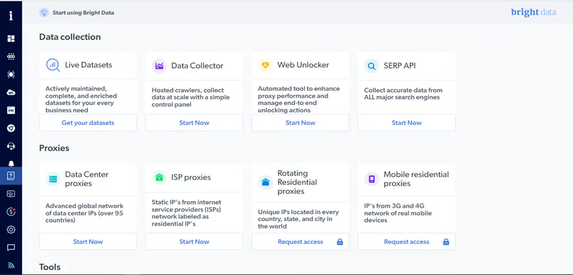Start Now under SERP API
The width and height of the screenshot is (573, 275).
pyautogui.click(x=407, y=123)
